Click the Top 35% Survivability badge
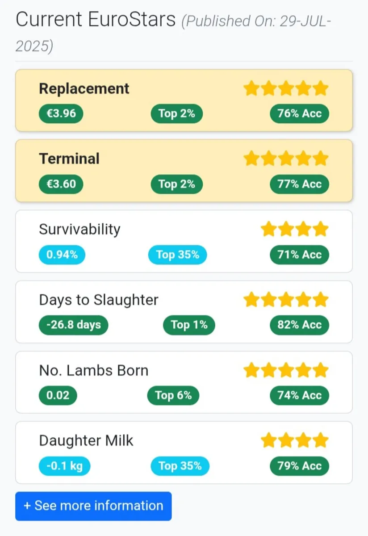Screen dimensions: 368x536 tap(177, 255)
